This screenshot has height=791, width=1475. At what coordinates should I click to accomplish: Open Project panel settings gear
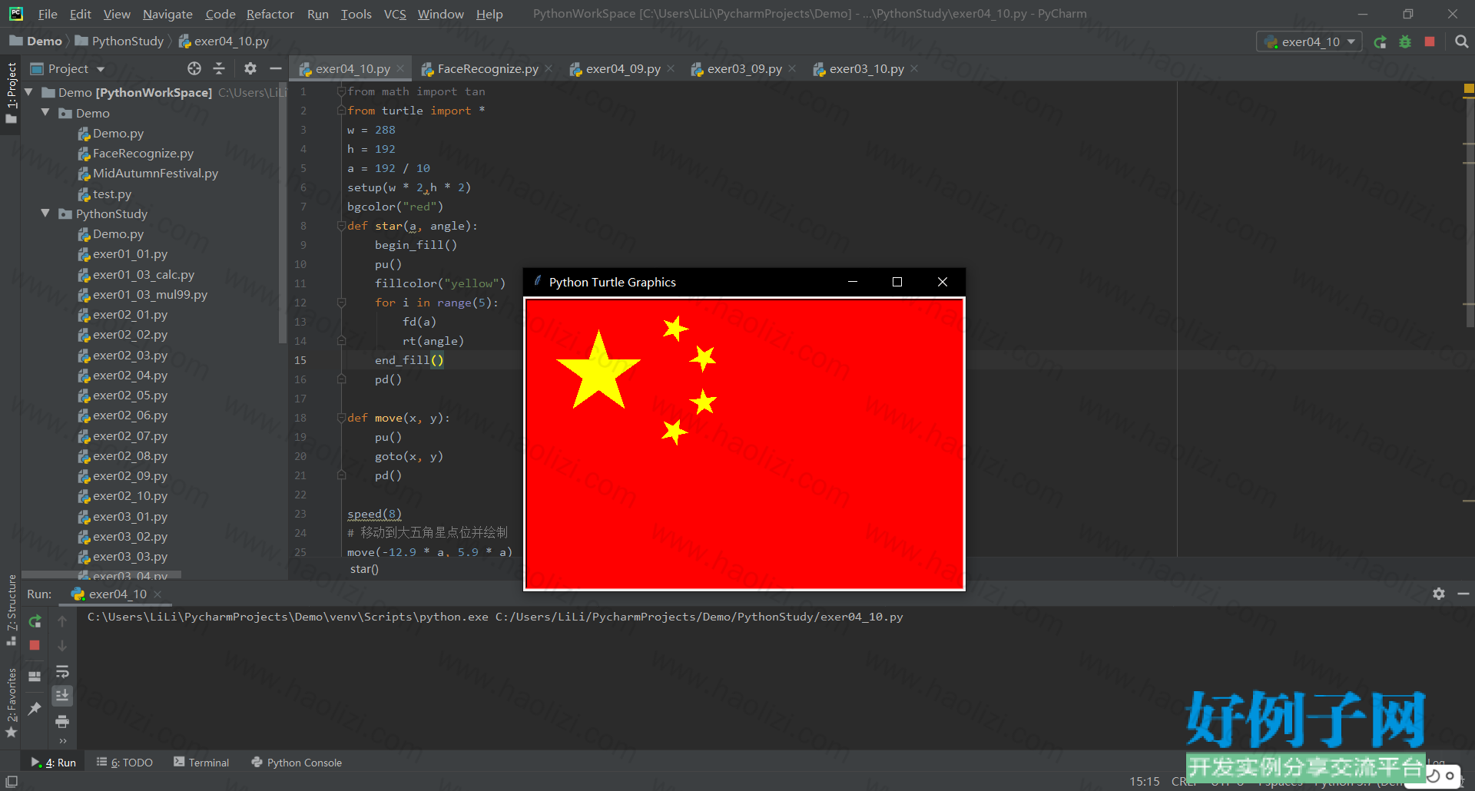250,68
